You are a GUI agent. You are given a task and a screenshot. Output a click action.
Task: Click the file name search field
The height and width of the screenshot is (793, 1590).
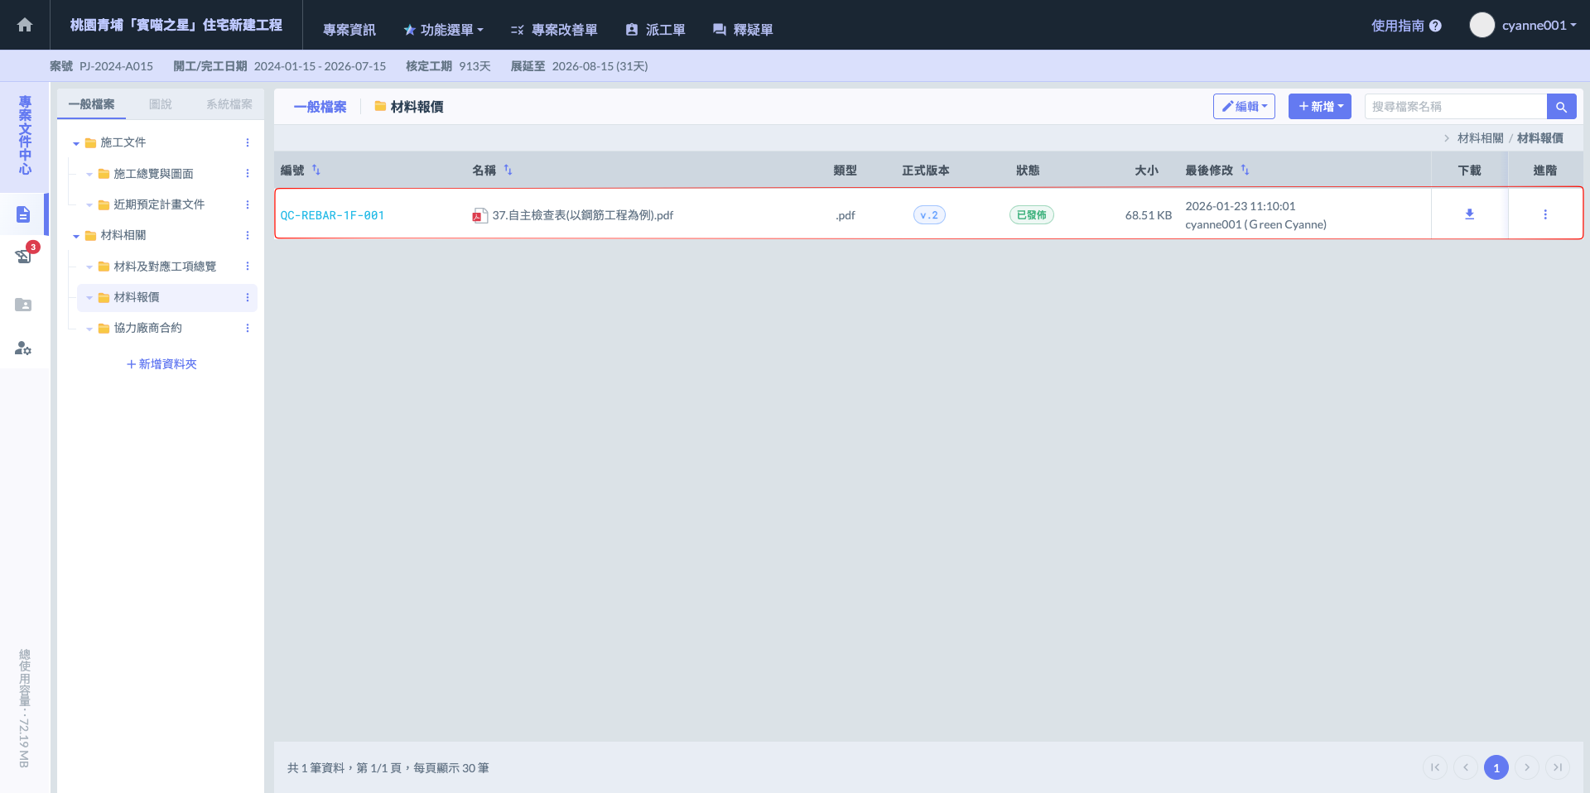(x=1455, y=107)
